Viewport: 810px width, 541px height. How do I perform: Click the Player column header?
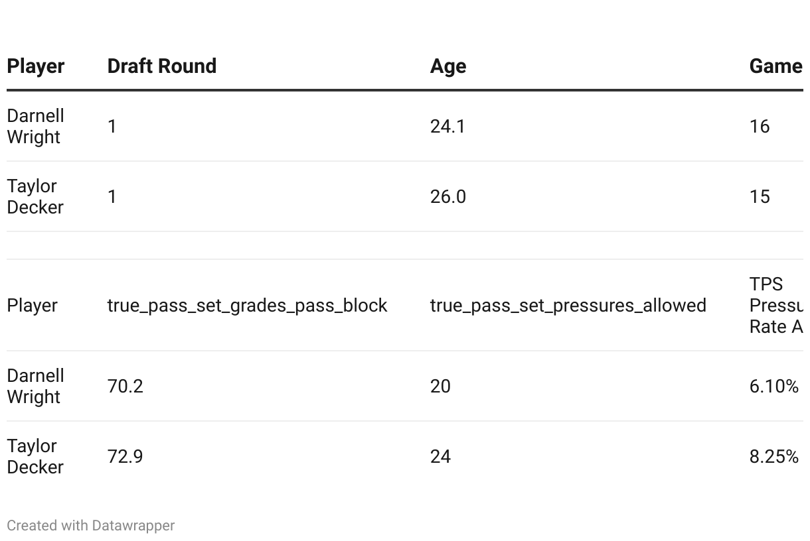36,66
